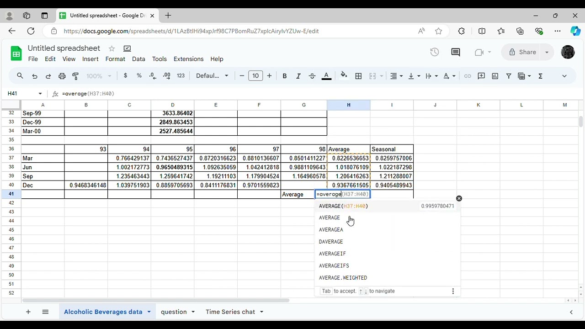Open text wrapping dropdown
The height and width of the screenshot is (329, 585).
coord(431,76)
